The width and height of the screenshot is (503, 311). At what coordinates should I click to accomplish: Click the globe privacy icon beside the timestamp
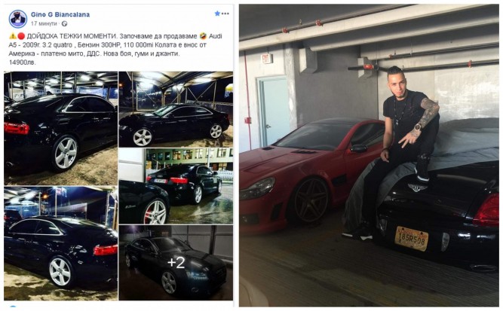point(65,23)
